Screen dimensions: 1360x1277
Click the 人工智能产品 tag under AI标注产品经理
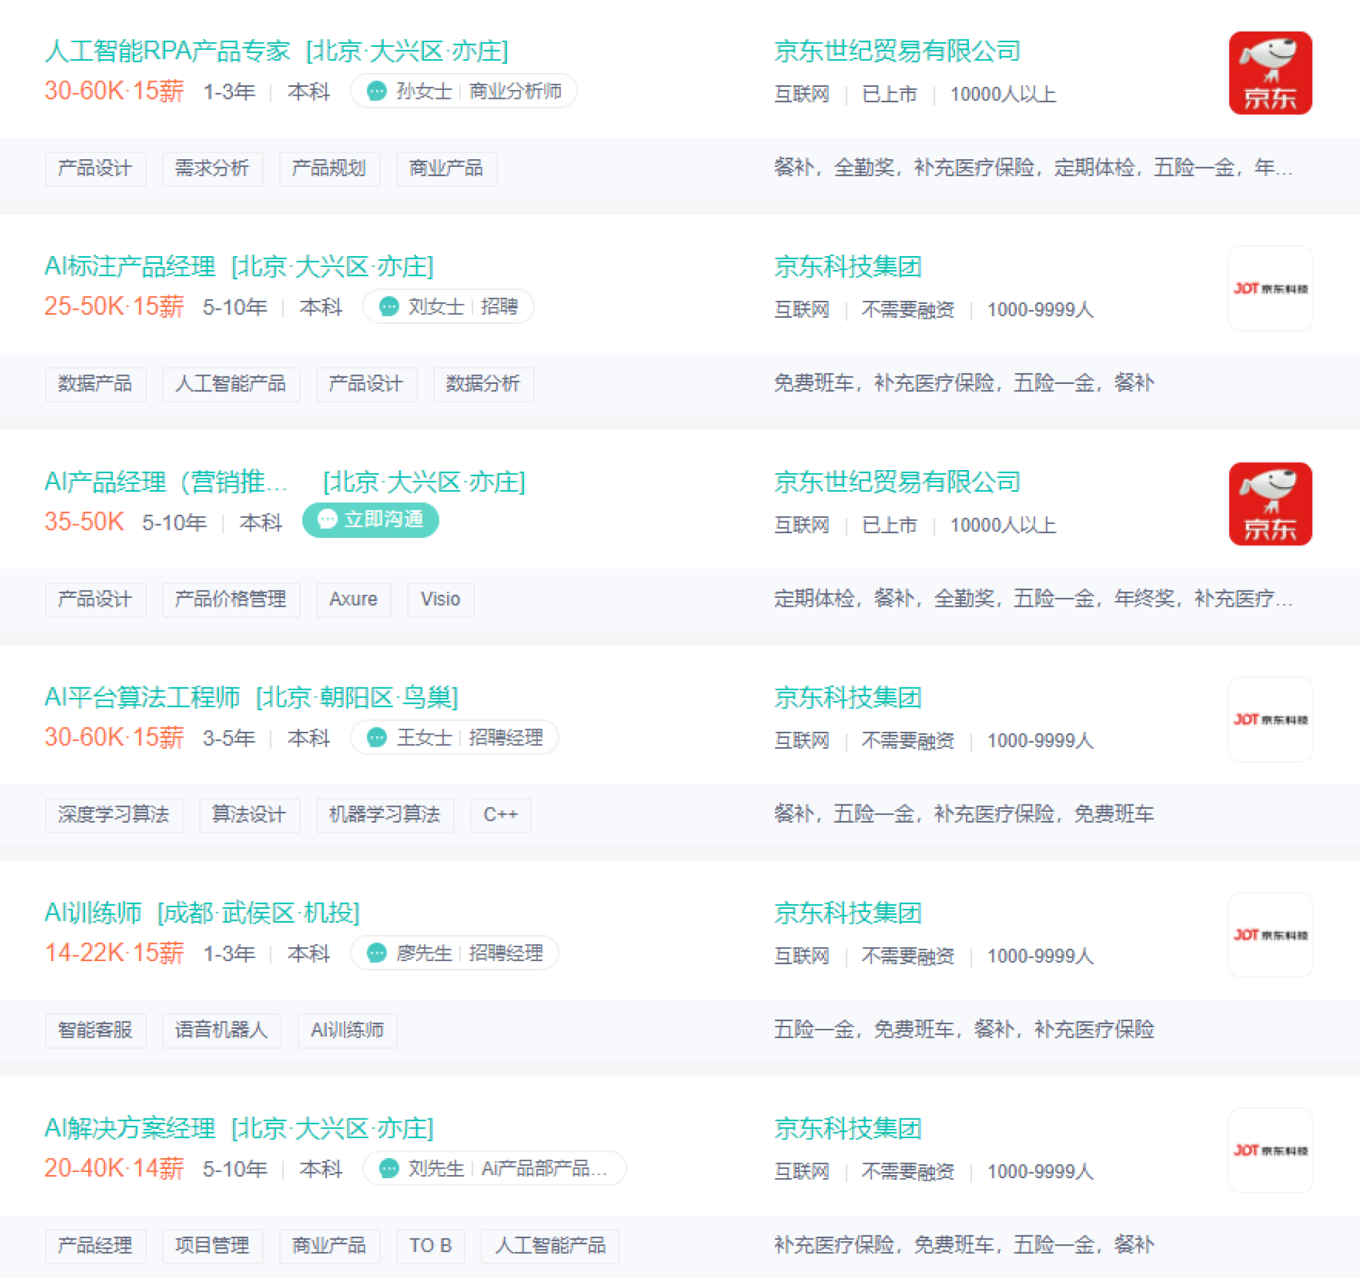tap(230, 384)
